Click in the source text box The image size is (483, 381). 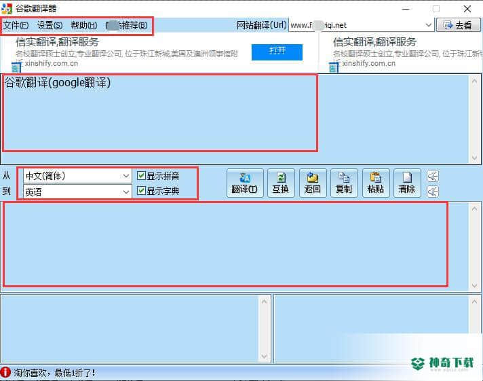pyautogui.click(x=234, y=119)
